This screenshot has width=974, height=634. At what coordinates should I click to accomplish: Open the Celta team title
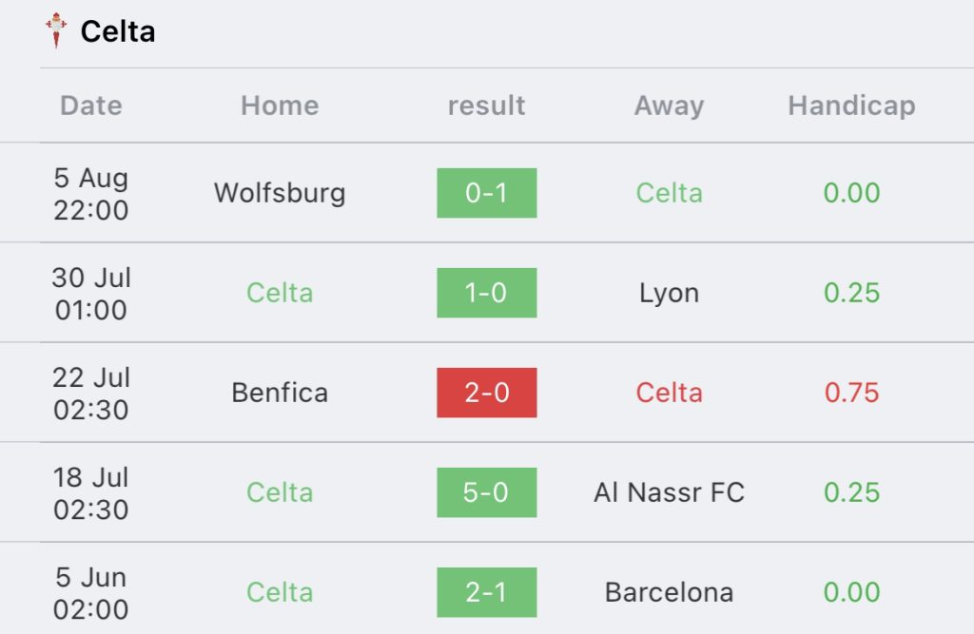point(117,31)
